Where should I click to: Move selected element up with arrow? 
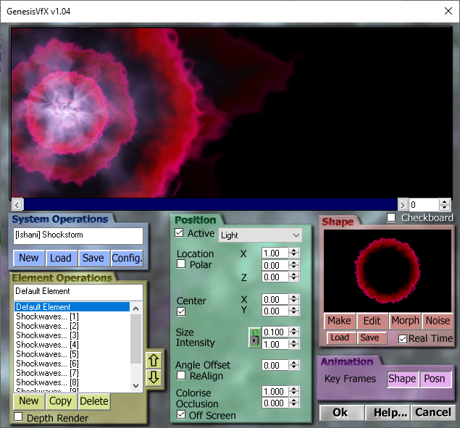tap(154, 360)
